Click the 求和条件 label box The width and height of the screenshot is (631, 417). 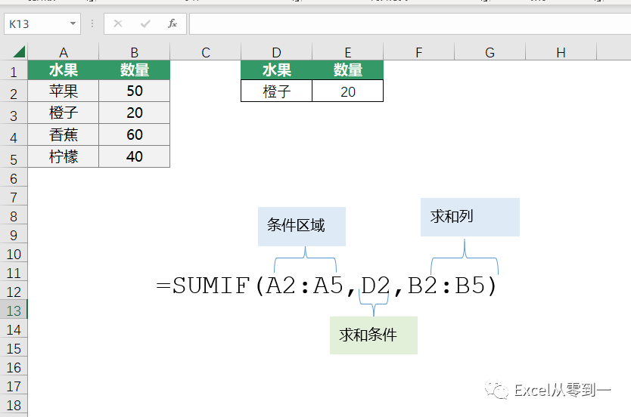click(x=374, y=335)
